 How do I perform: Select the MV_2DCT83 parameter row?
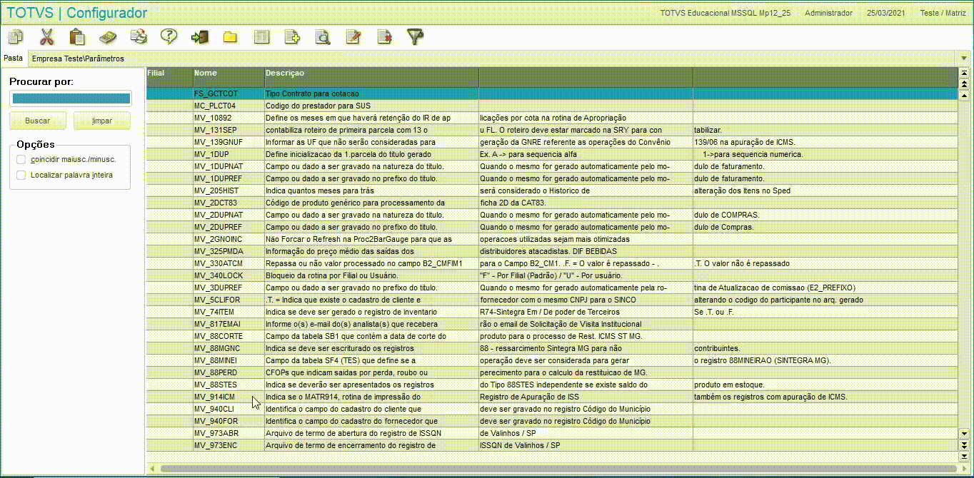(551, 203)
